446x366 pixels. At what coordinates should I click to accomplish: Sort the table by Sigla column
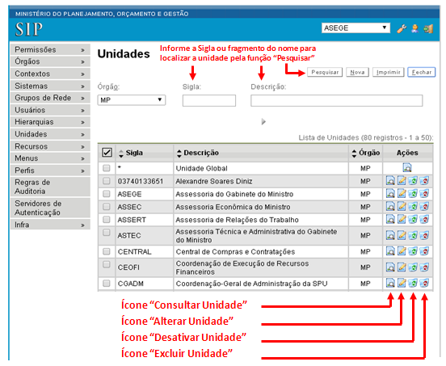(121, 154)
